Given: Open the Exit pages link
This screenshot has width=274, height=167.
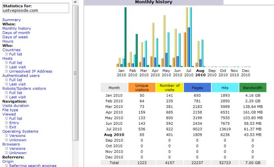Looking at the screenshot, I should (13, 127).
